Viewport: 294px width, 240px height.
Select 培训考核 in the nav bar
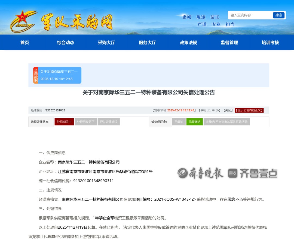(x=270, y=43)
